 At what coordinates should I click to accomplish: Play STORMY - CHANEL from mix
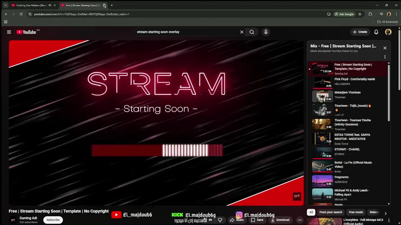pos(348,152)
